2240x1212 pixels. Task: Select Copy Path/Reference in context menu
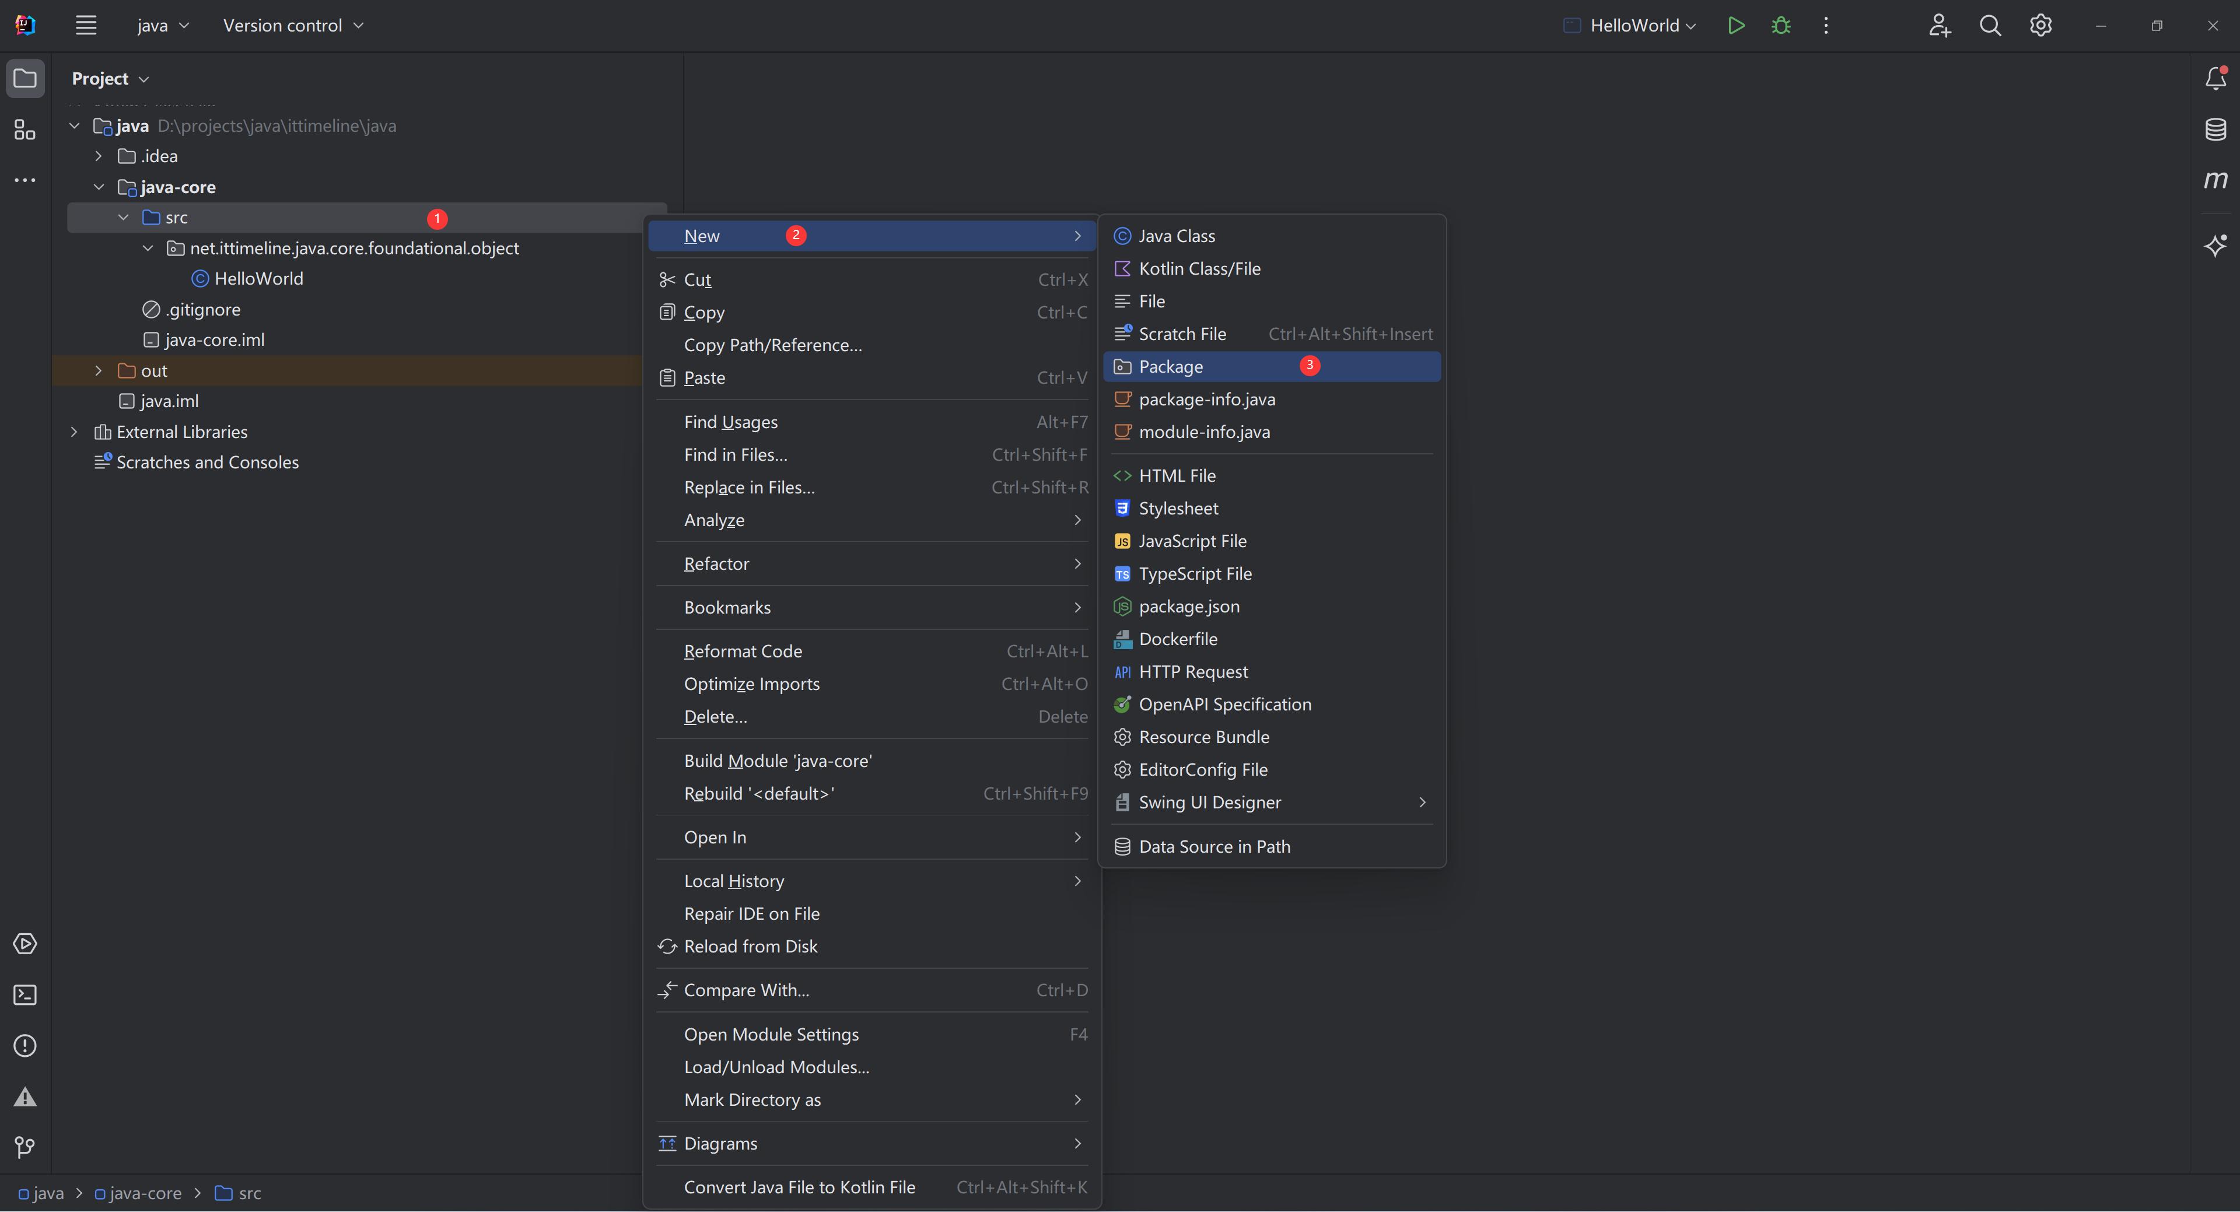click(x=872, y=345)
